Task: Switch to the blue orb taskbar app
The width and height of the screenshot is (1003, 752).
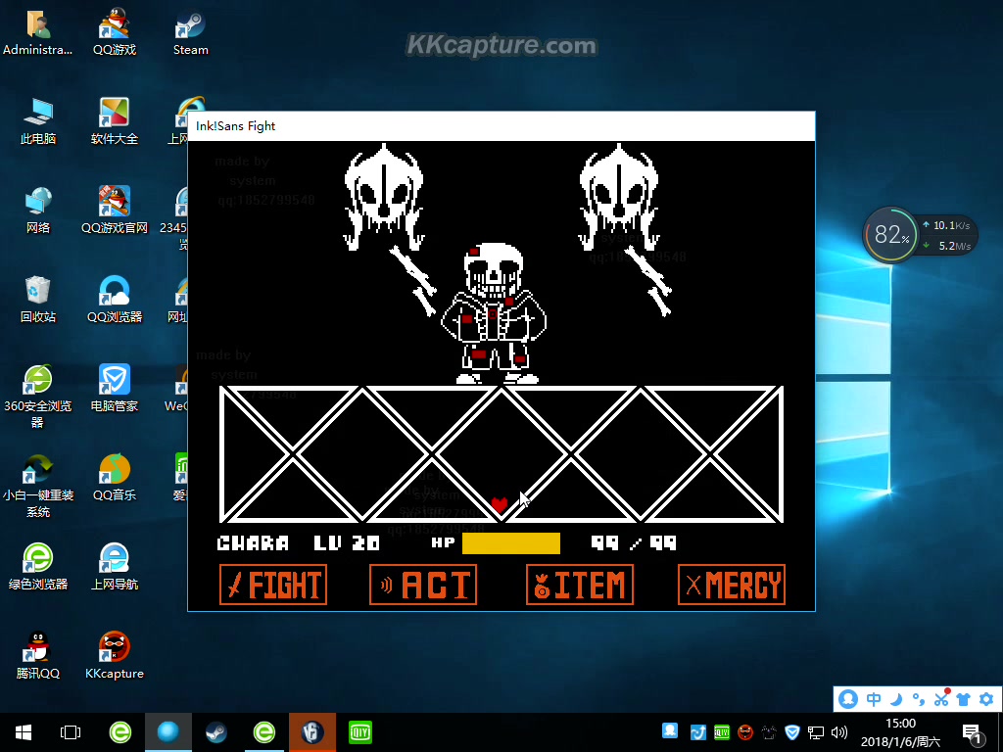Action: pyautogui.click(x=167, y=732)
